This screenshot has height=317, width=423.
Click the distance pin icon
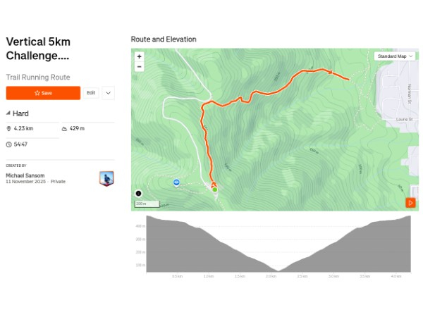9,129
